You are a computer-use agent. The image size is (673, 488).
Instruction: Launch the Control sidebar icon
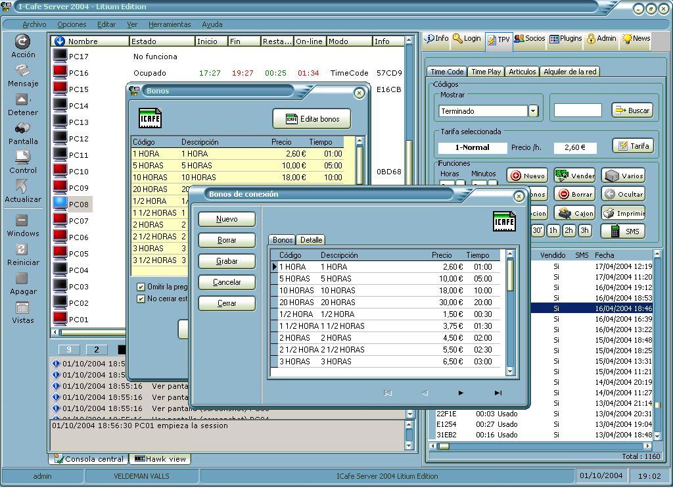point(22,157)
